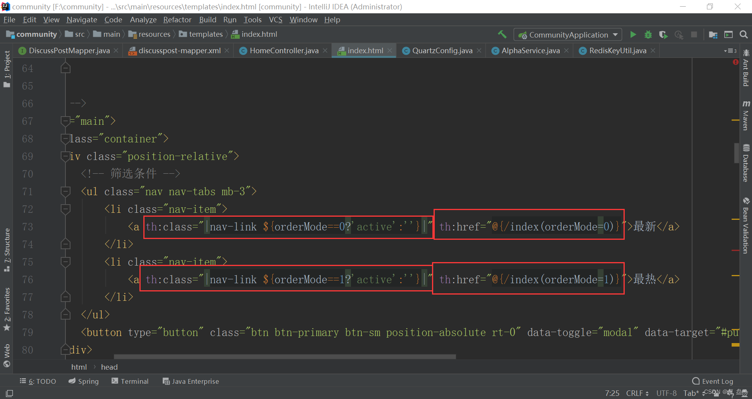
Task: Open the Web tool window
Action: (7, 355)
